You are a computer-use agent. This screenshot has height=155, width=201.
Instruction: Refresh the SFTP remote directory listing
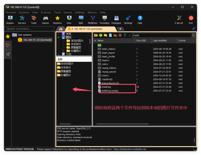click(100, 35)
